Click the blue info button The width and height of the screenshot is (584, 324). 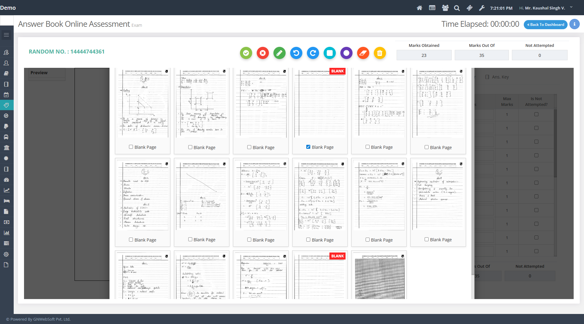[x=574, y=24]
